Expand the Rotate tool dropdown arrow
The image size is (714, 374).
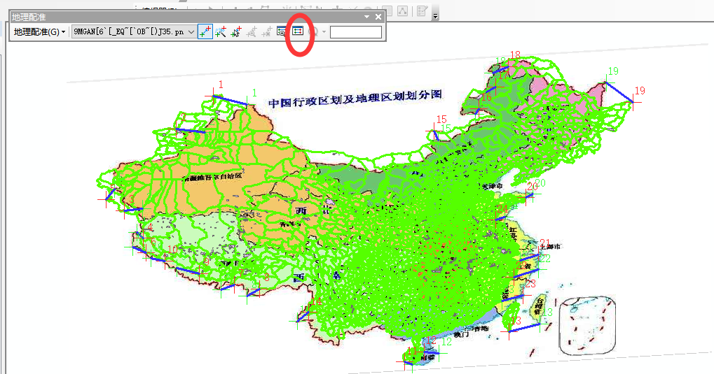(x=324, y=32)
